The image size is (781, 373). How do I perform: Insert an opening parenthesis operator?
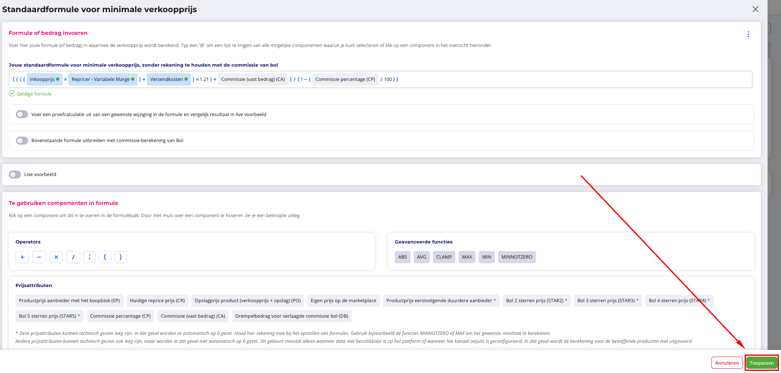pos(105,257)
